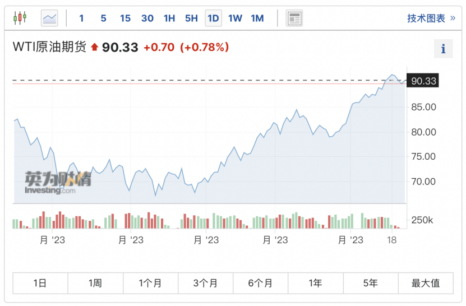
Task: Select the 6个月 range tab
Action: (260, 283)
